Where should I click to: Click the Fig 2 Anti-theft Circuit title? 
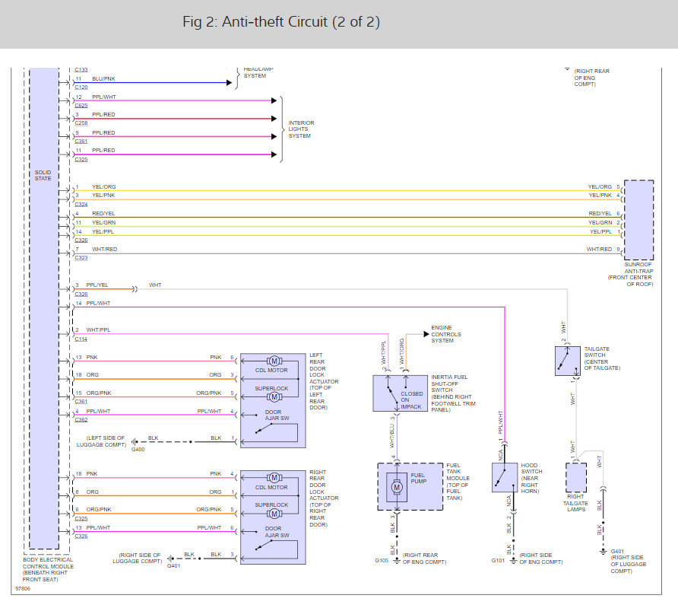[x=281, y=22]
